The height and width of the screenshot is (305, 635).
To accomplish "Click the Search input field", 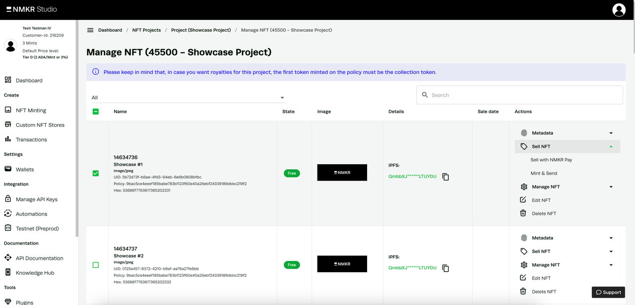I will [519, 95].
